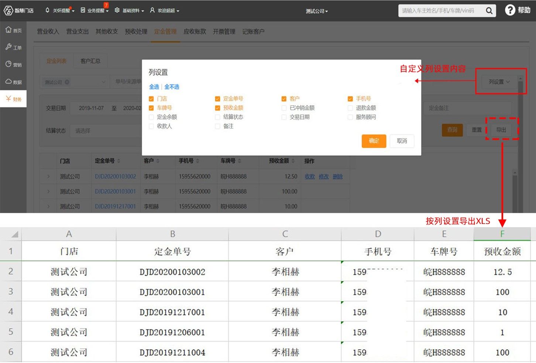Screen dimensions: 536x363
Task: Uncheck the 手机号 column checkbox
Action: pos(350,99)
